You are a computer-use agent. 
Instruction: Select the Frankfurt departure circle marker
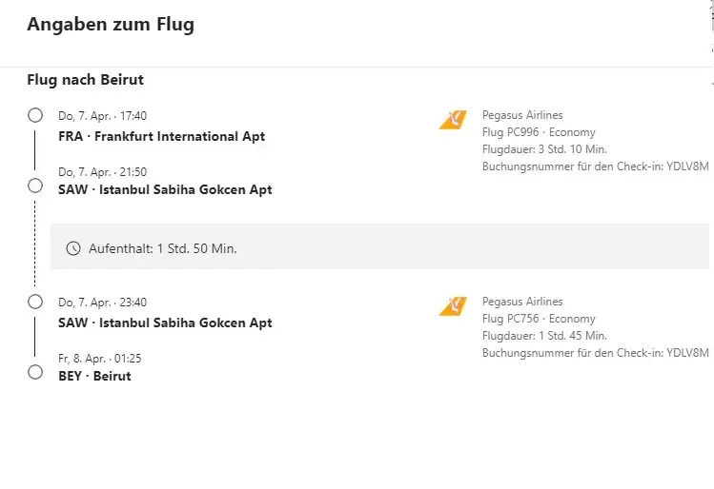(x=35, y=115)
